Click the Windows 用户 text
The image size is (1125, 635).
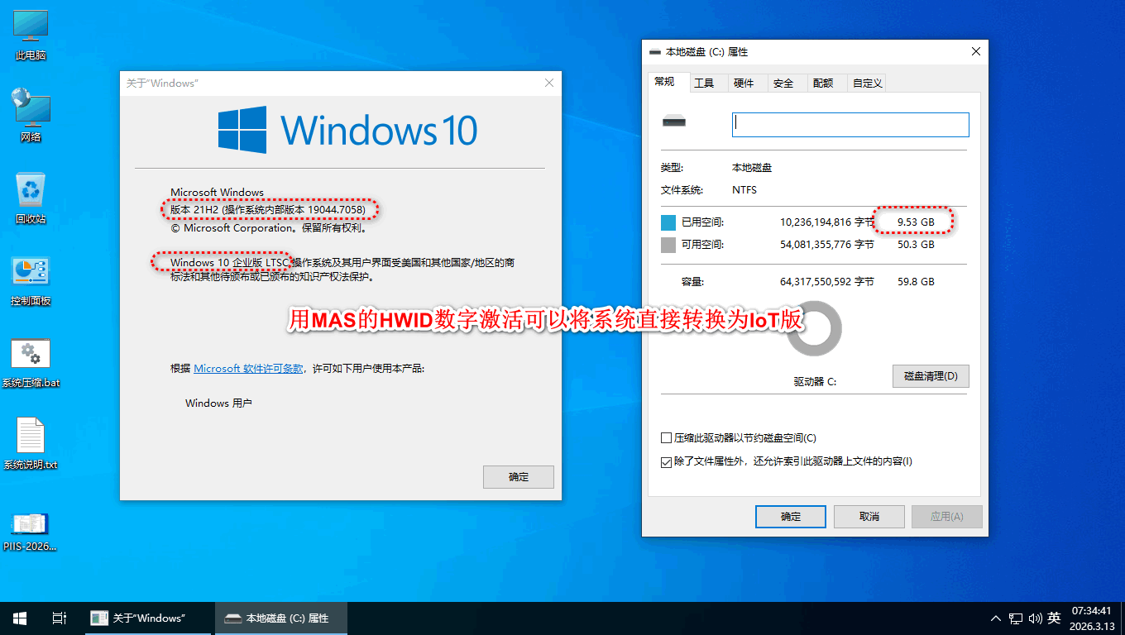[218, 403]
